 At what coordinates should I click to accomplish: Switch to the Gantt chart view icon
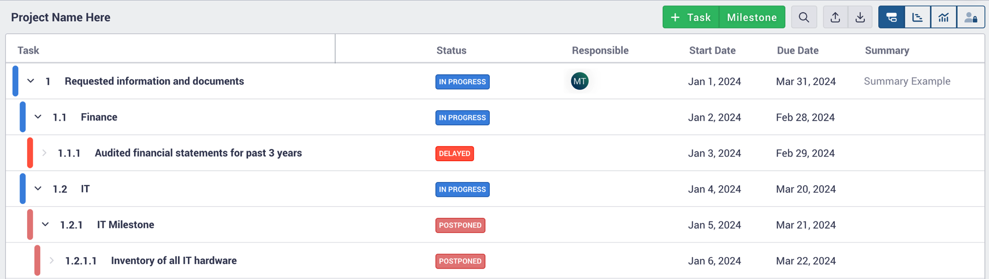click(x=917, y=17)
